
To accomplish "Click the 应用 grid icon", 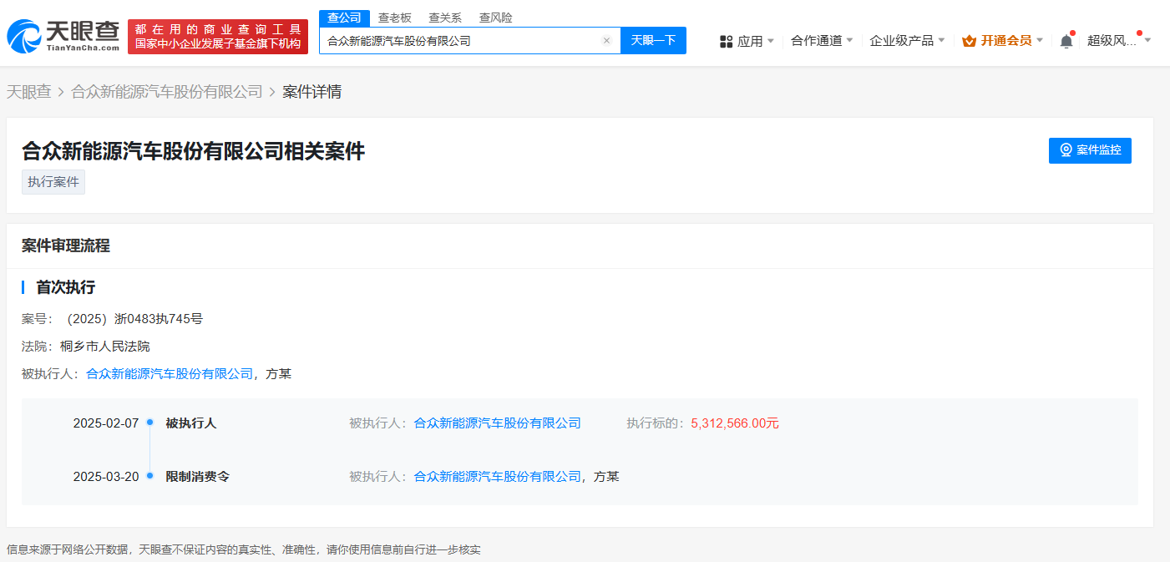I will (726, 41).
